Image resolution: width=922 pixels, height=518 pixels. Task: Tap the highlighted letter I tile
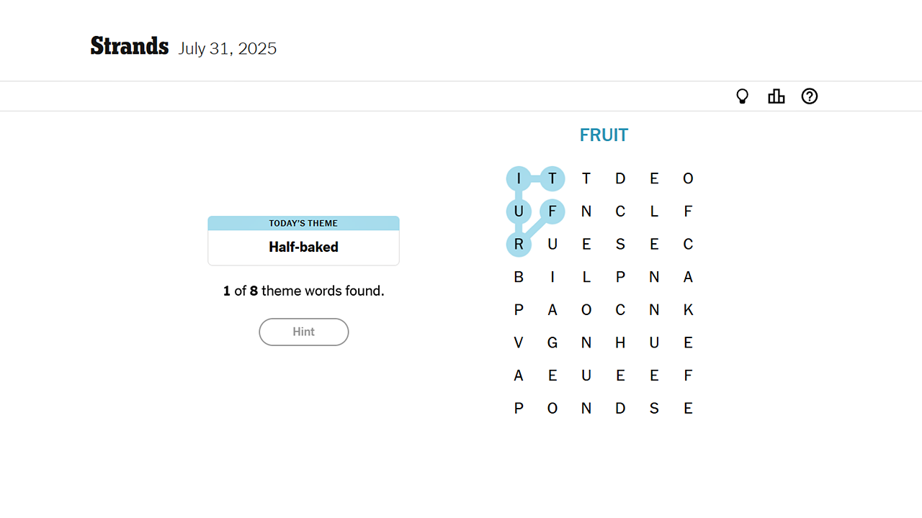point(519,178)
